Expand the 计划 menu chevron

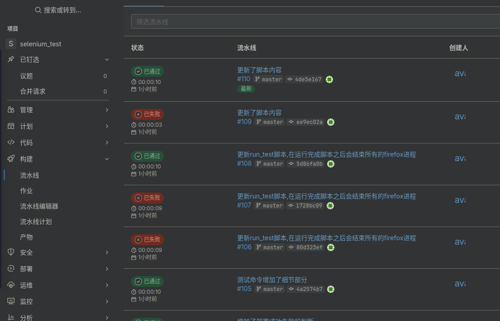(x=107, y=126)
